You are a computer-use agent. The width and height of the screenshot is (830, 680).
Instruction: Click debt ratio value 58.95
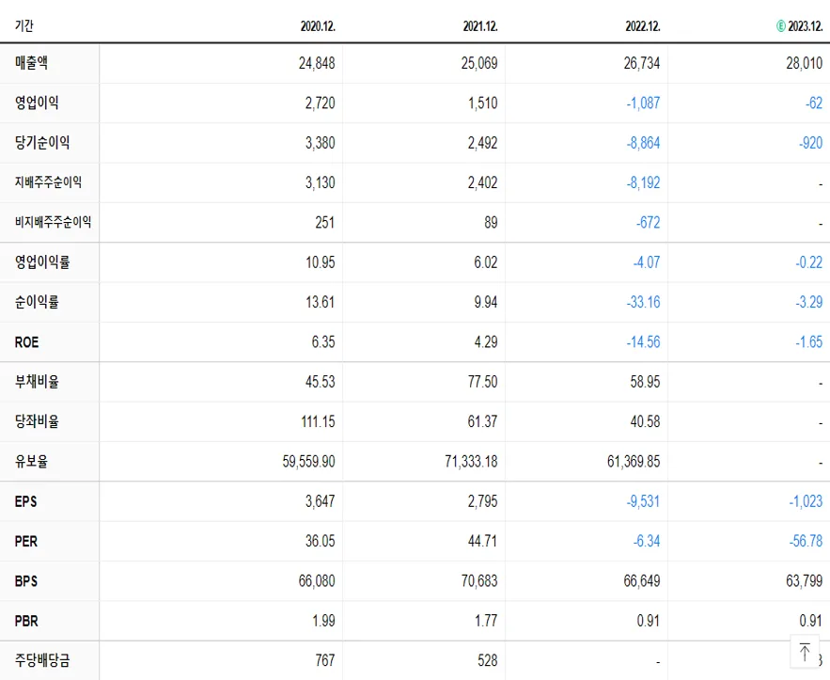click(645, 382)
